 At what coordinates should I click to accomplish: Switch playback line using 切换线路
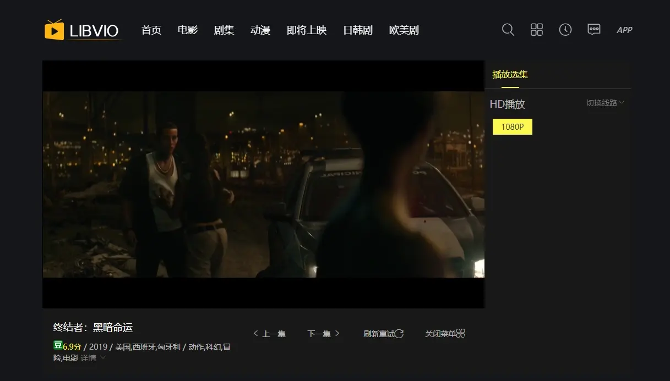(602, 102)
